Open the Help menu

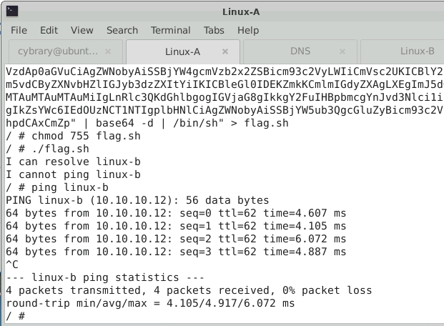coord(248,30)
